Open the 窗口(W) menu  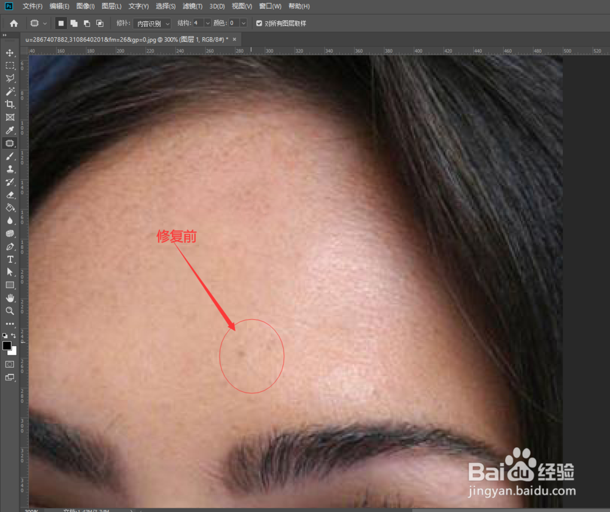270,6
